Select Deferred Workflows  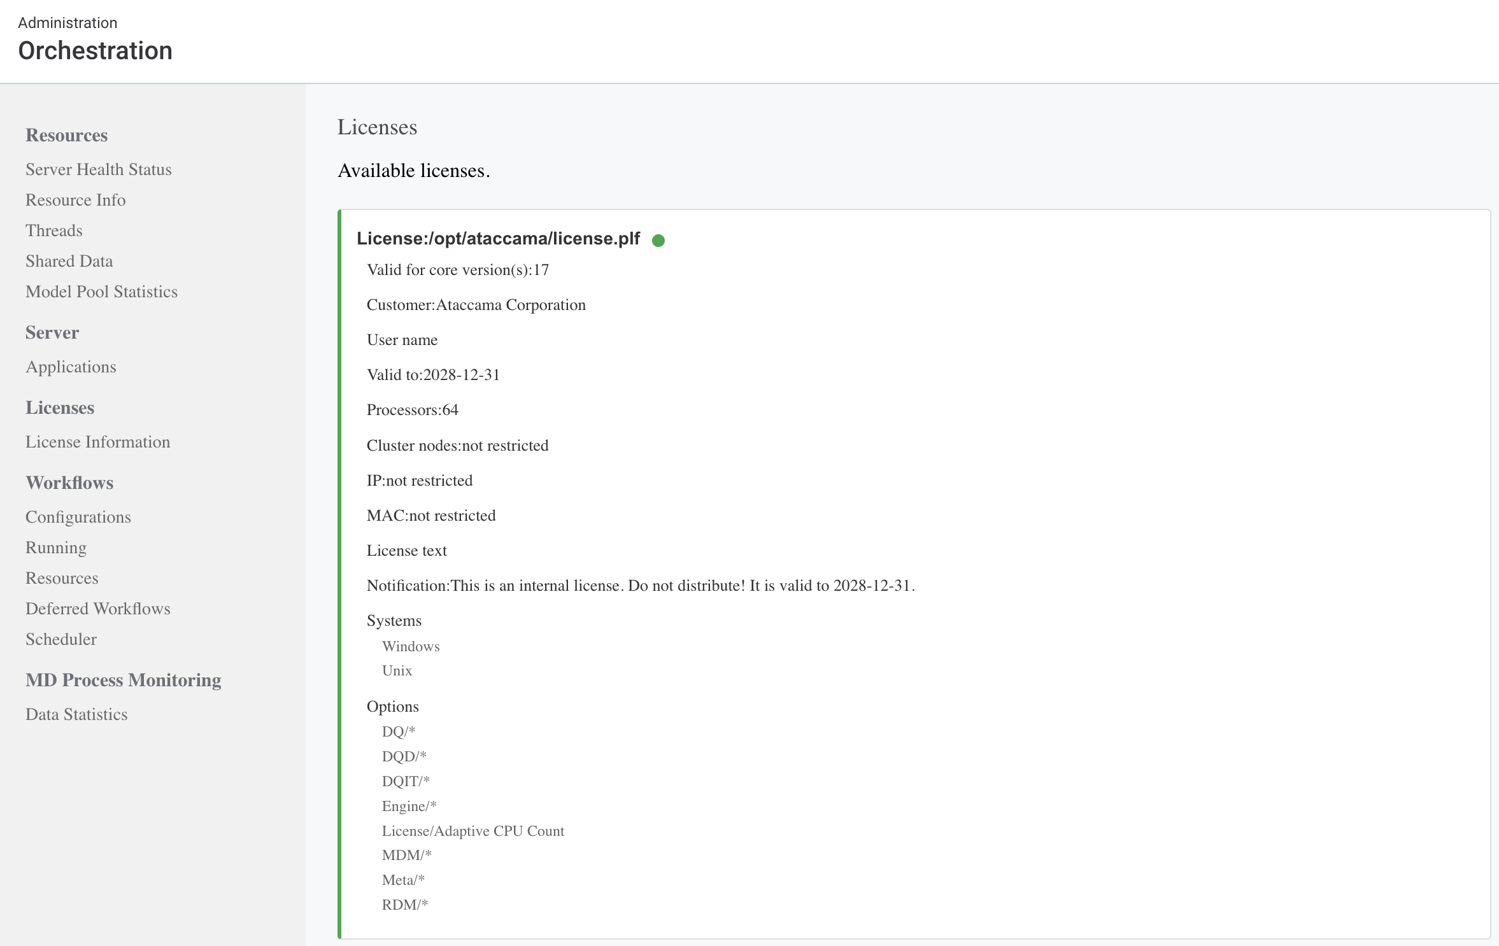[x=97, y=609]
